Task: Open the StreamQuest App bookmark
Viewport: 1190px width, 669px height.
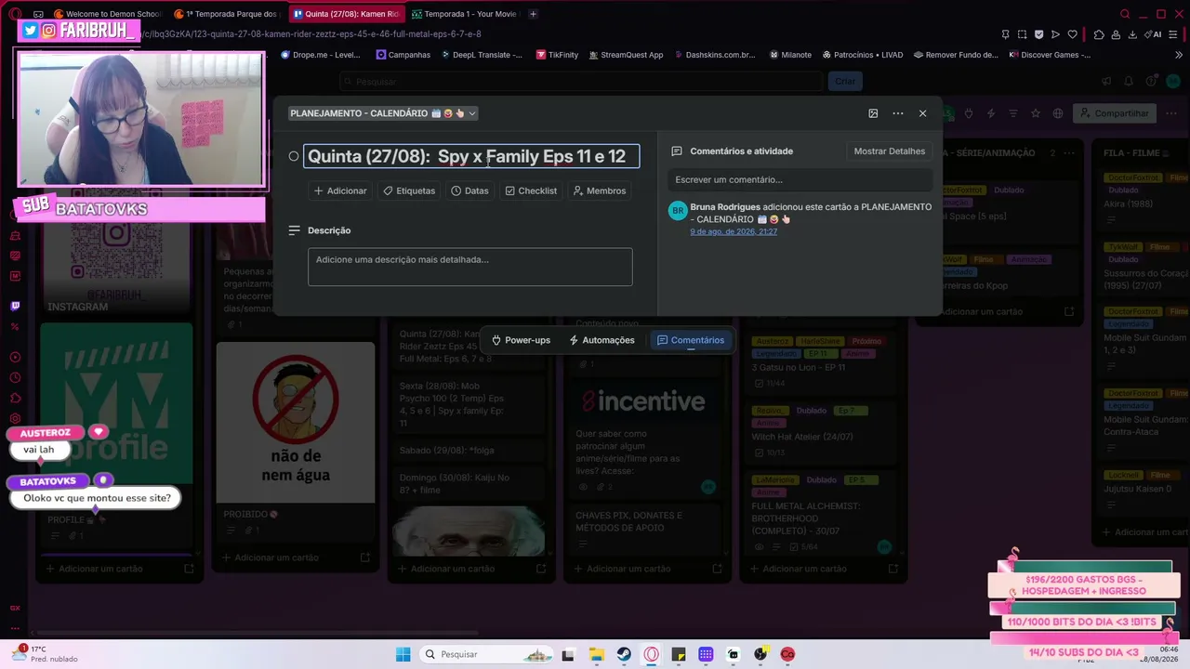Action: [625, 55]
